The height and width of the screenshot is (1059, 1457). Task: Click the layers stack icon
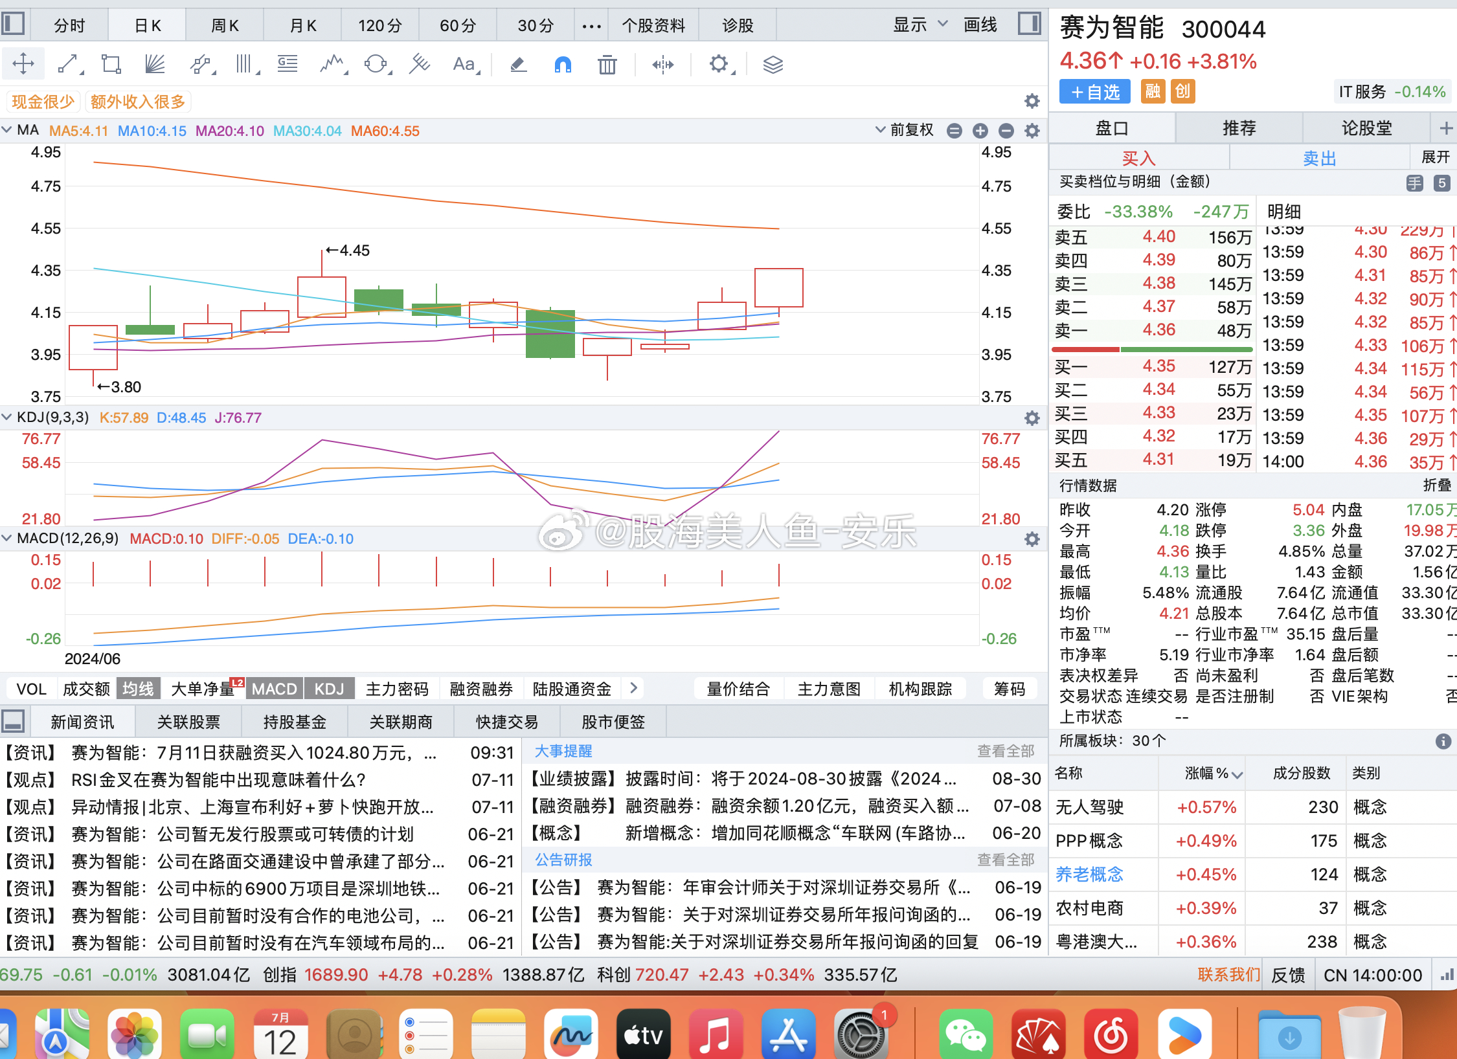[x=773, y=64]
